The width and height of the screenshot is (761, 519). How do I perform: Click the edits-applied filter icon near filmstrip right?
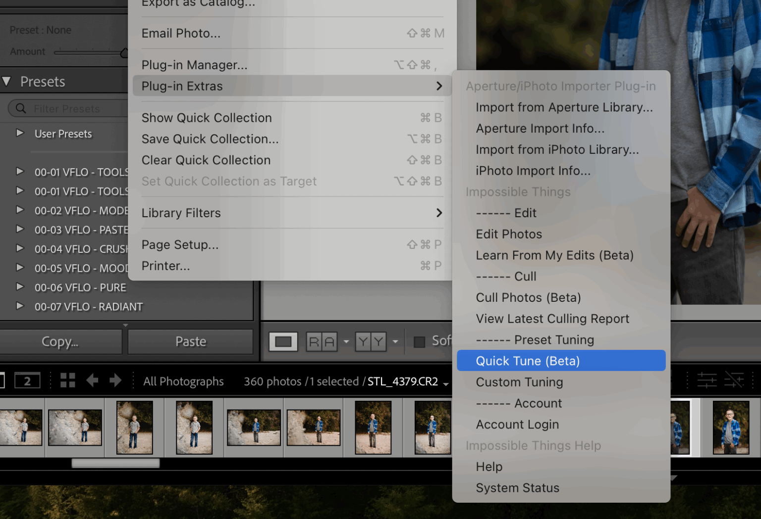tap(707, 380)
